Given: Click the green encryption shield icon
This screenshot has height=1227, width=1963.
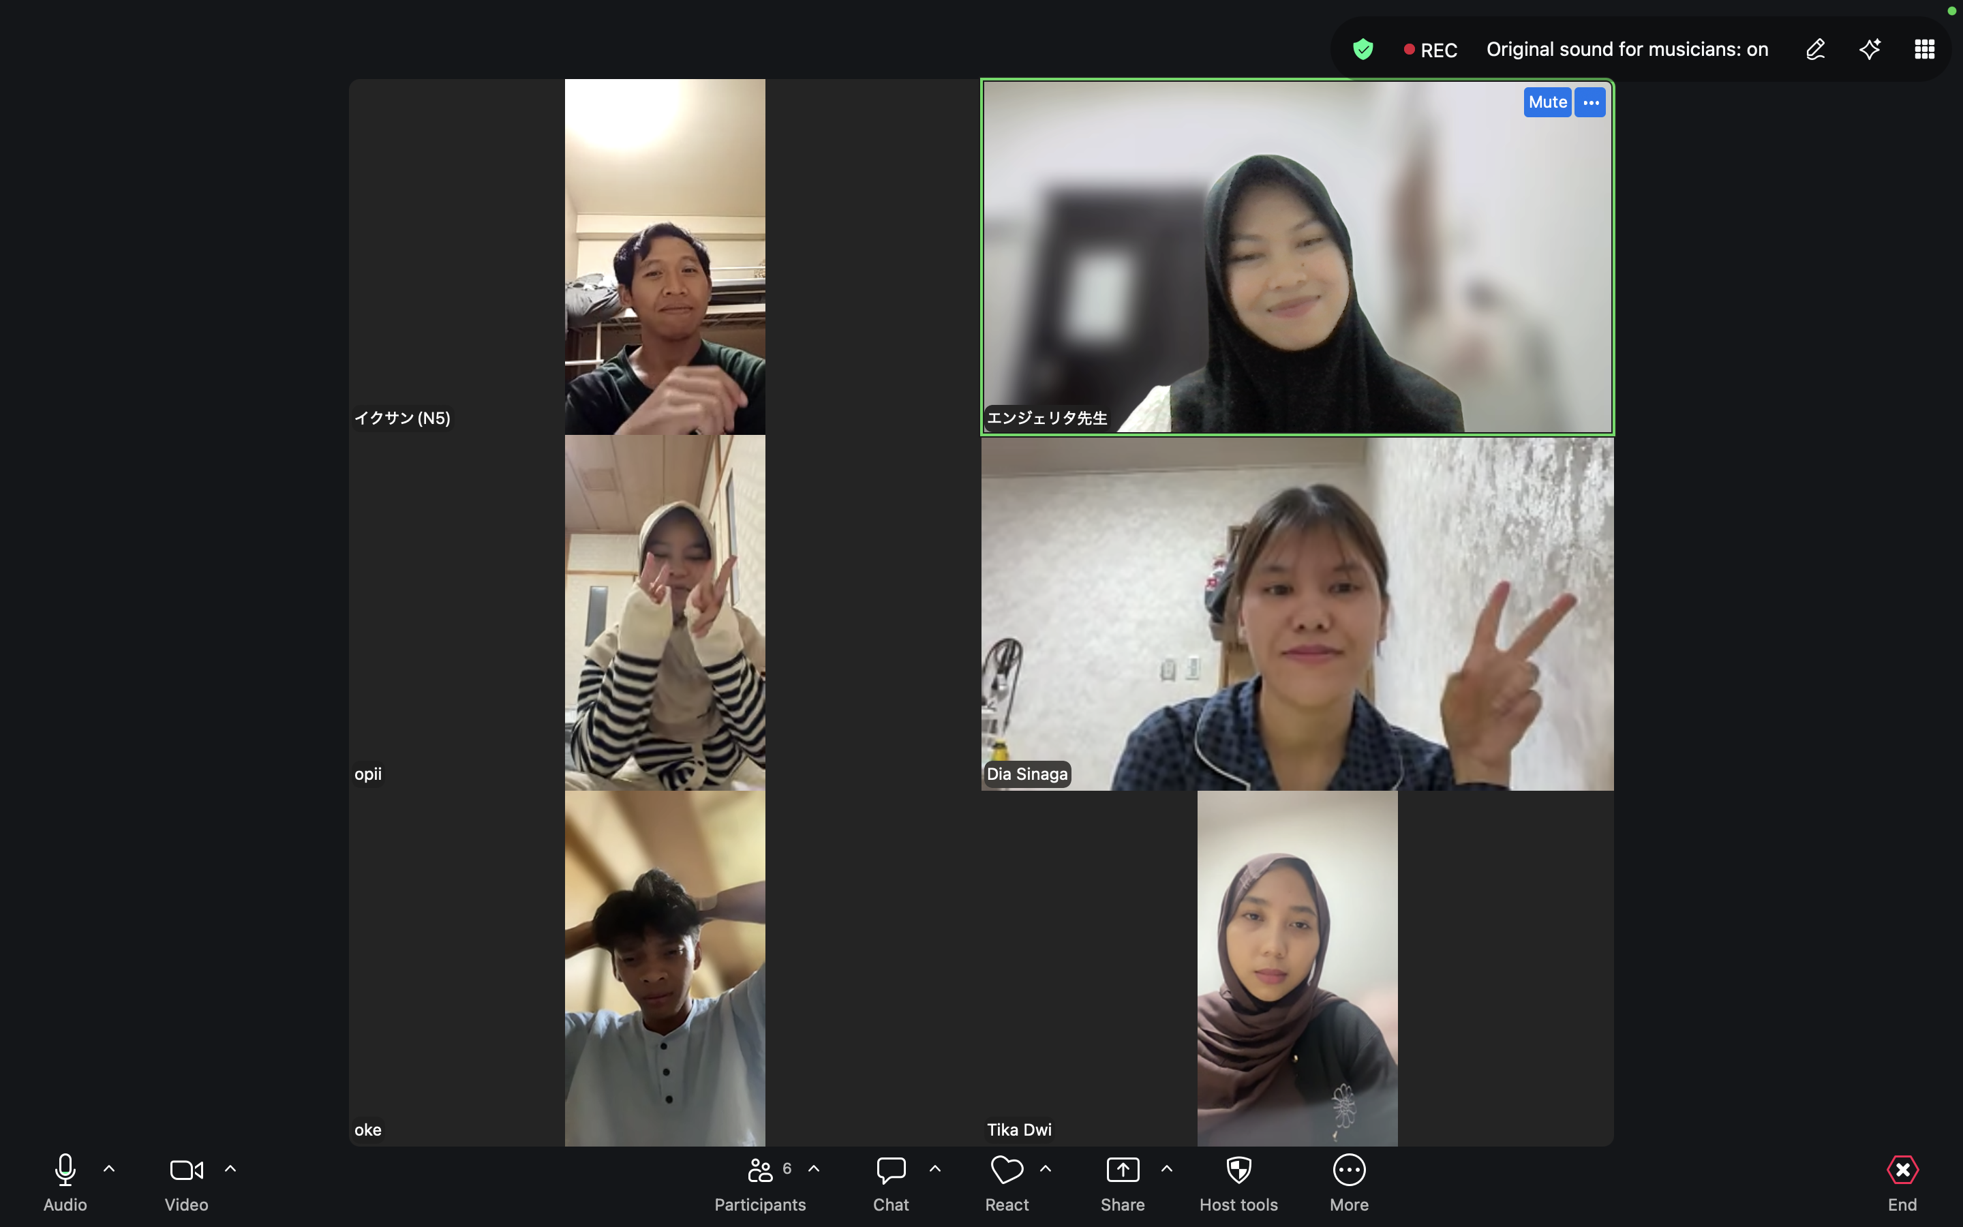Looking at the screenshot, I should (1363, 50).
